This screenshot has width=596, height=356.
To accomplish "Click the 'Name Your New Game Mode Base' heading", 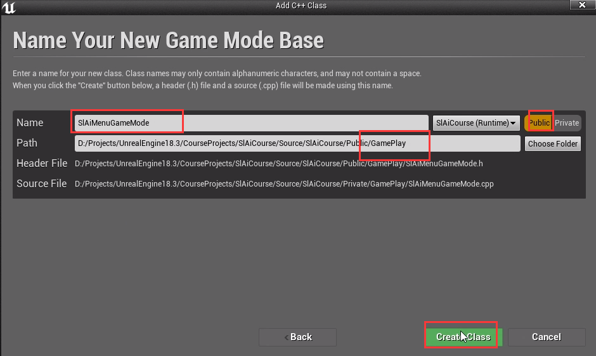I will (x=169, y=41).
